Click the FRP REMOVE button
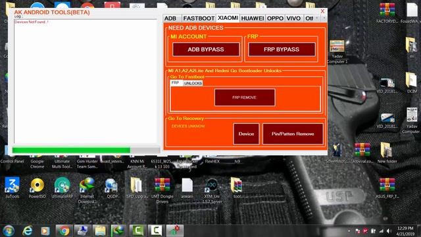This screenshot has width=421, height=237. (x=245, y=97)
